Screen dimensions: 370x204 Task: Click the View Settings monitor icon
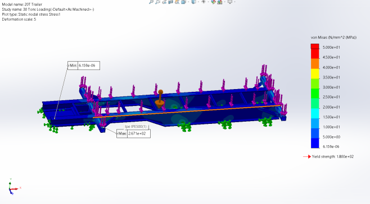click(230, 2)
